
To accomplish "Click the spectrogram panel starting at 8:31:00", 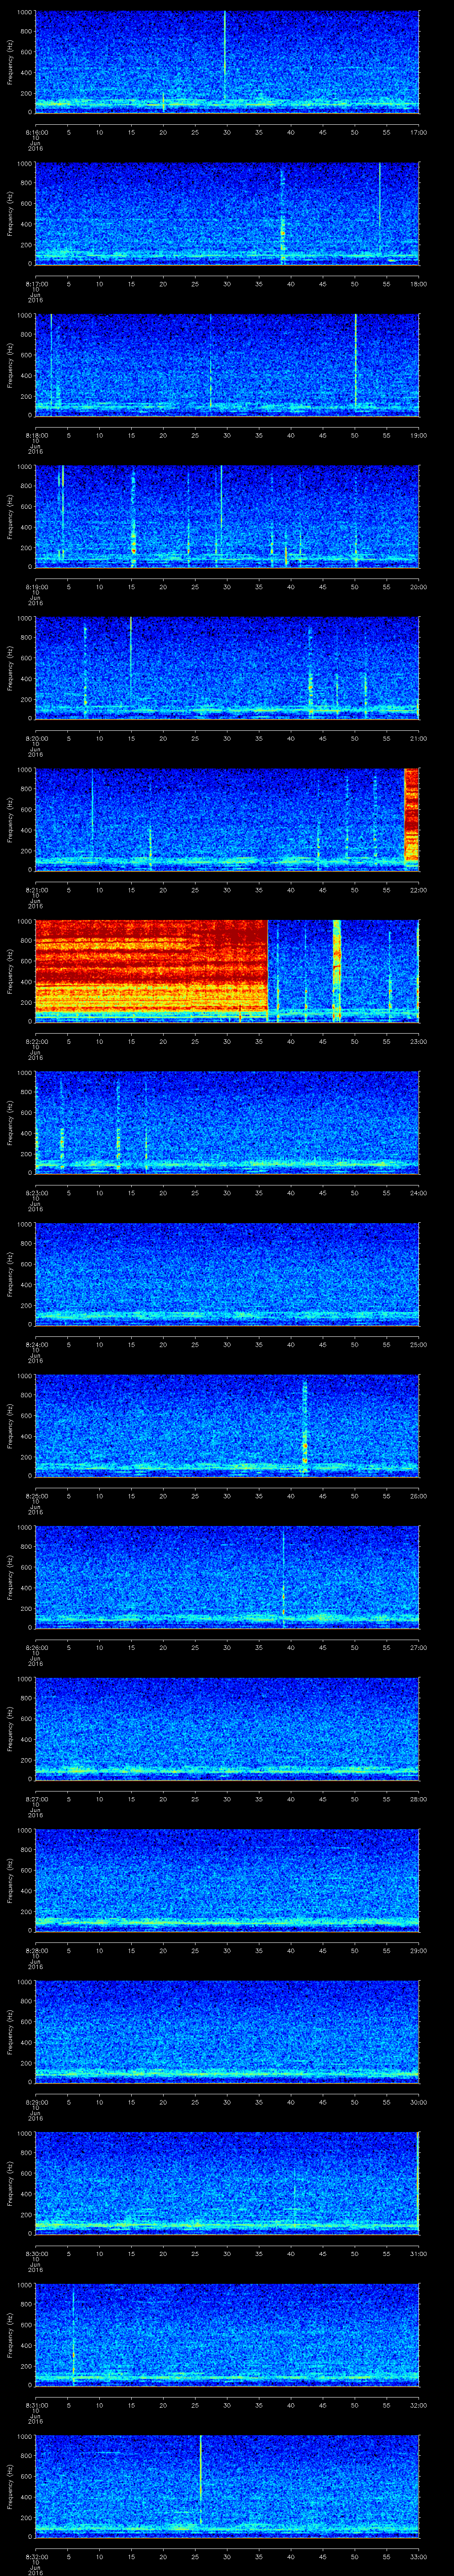I will pos(227,2334).
